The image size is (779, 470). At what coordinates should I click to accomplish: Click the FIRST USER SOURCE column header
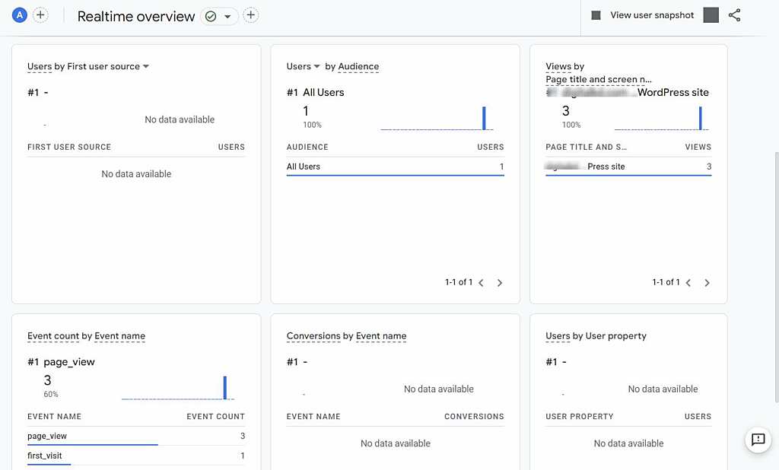tap(69, 147)
